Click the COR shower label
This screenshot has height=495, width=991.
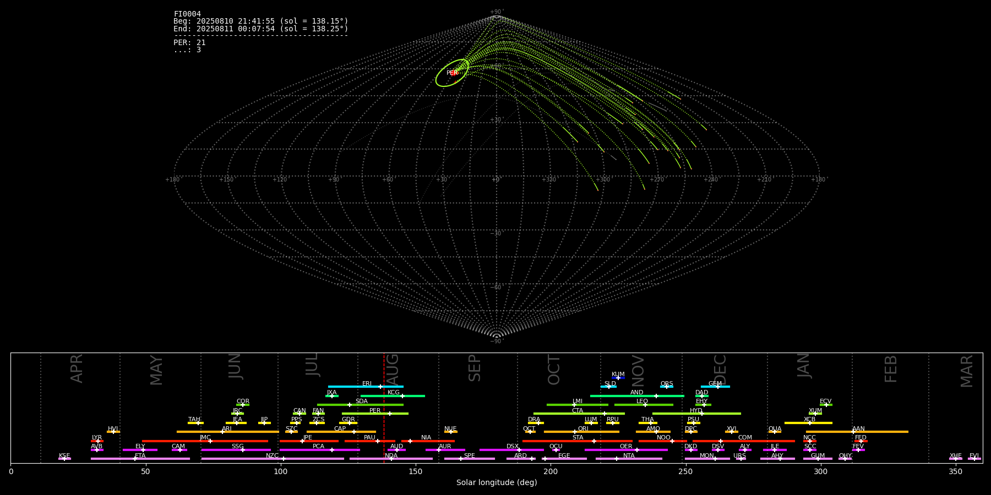tap(243, 402)
